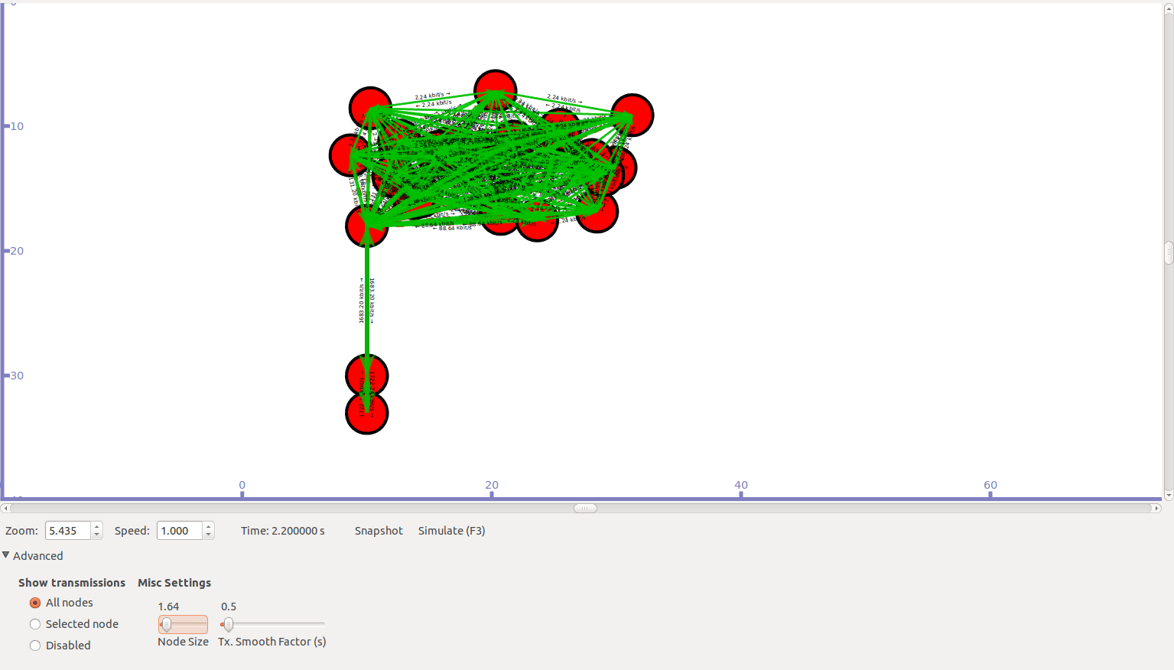The width and height of the screenshot is (1174, 670).
Task: Click the Snapshot button
Action: pyautogui.click(x=378, y=530)
